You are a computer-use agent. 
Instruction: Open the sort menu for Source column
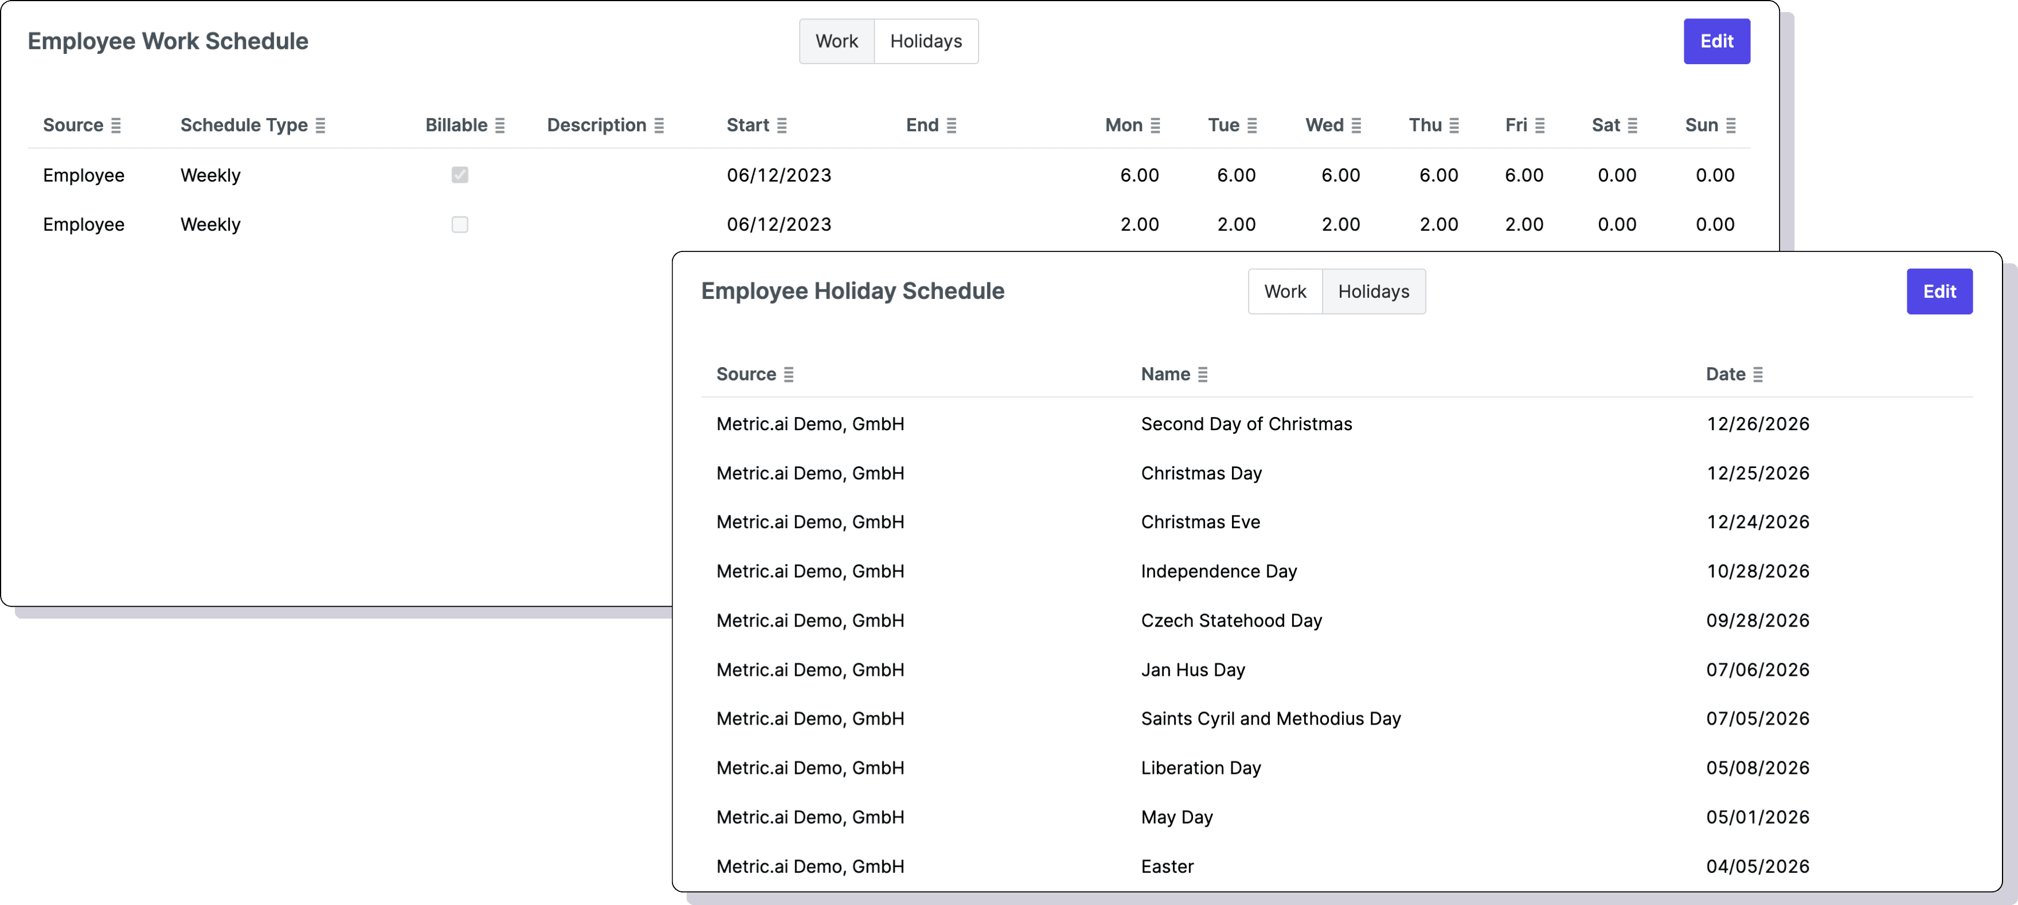point(116,124)
